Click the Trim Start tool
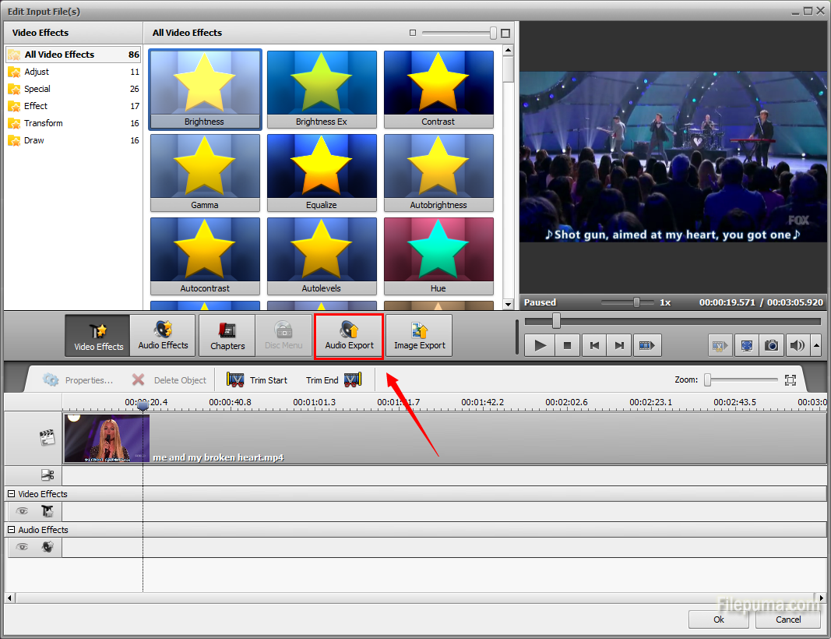 [x=257, y=380]
